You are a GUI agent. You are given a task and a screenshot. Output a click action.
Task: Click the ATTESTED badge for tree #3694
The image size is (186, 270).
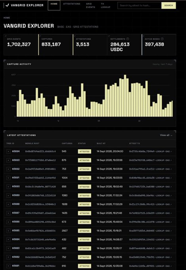click(x=84, y=152)
